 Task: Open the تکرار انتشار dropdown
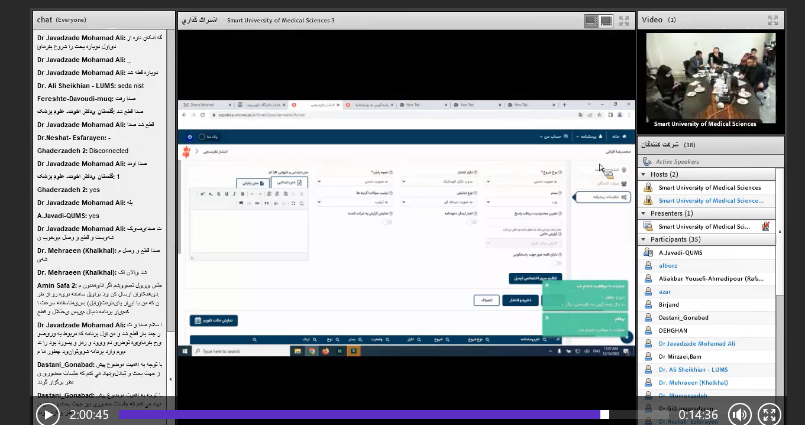tap(438, 182)
